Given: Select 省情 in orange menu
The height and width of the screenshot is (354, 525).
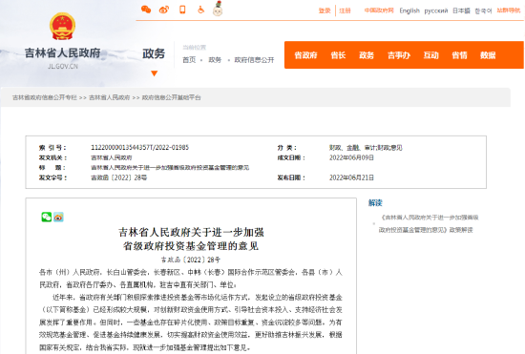Looking at the screenshot, I should 459,55.
